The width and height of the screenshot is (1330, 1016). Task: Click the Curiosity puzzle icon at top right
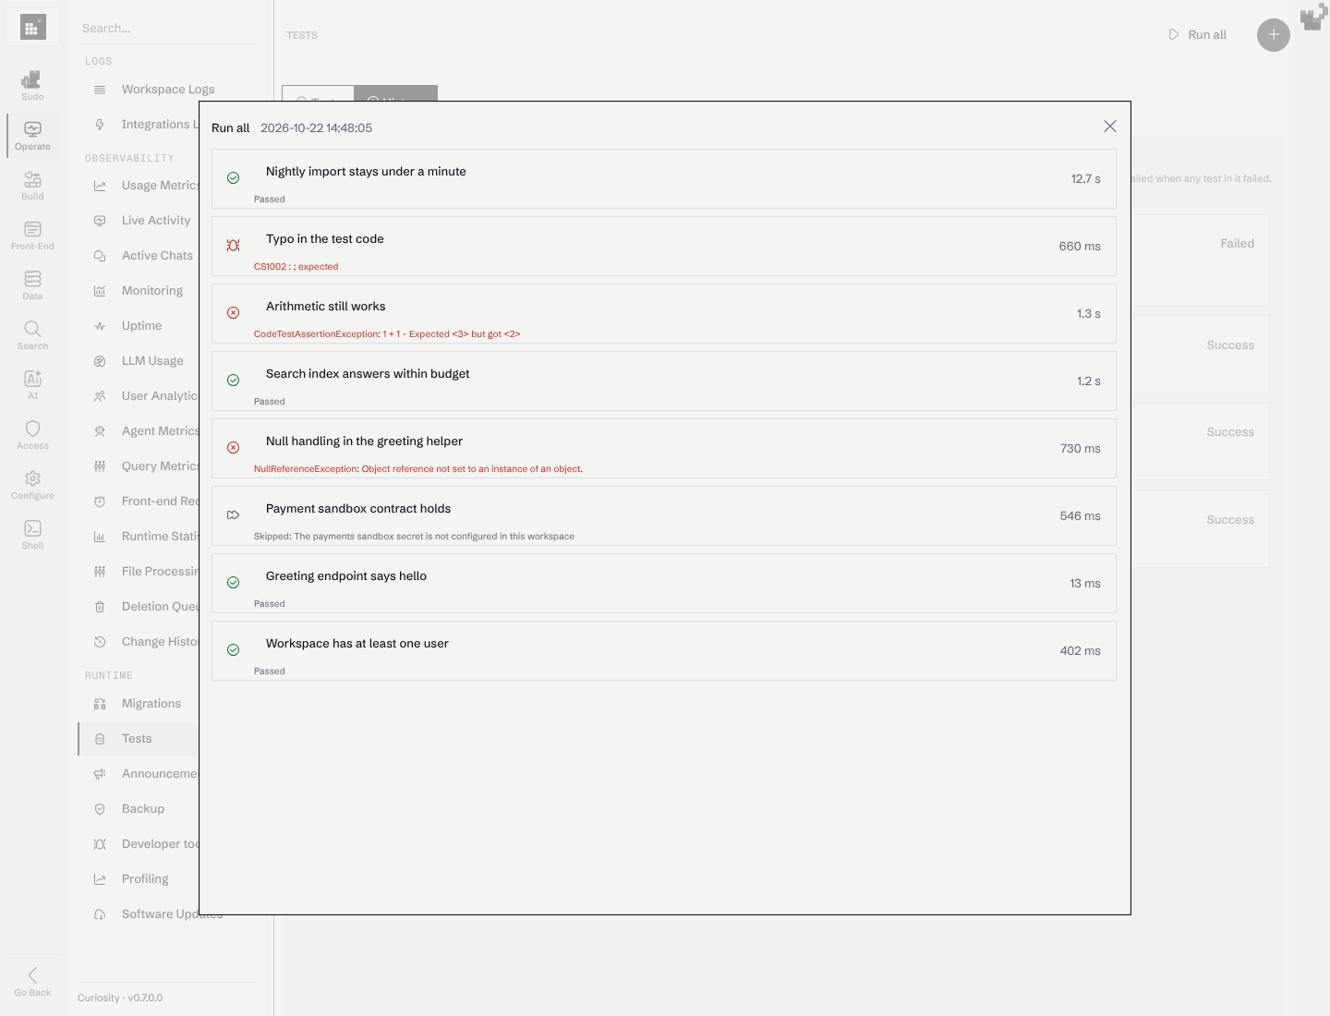1313,17
